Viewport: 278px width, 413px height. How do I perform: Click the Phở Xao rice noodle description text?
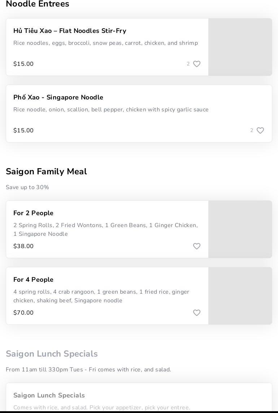tap(111, 110)
